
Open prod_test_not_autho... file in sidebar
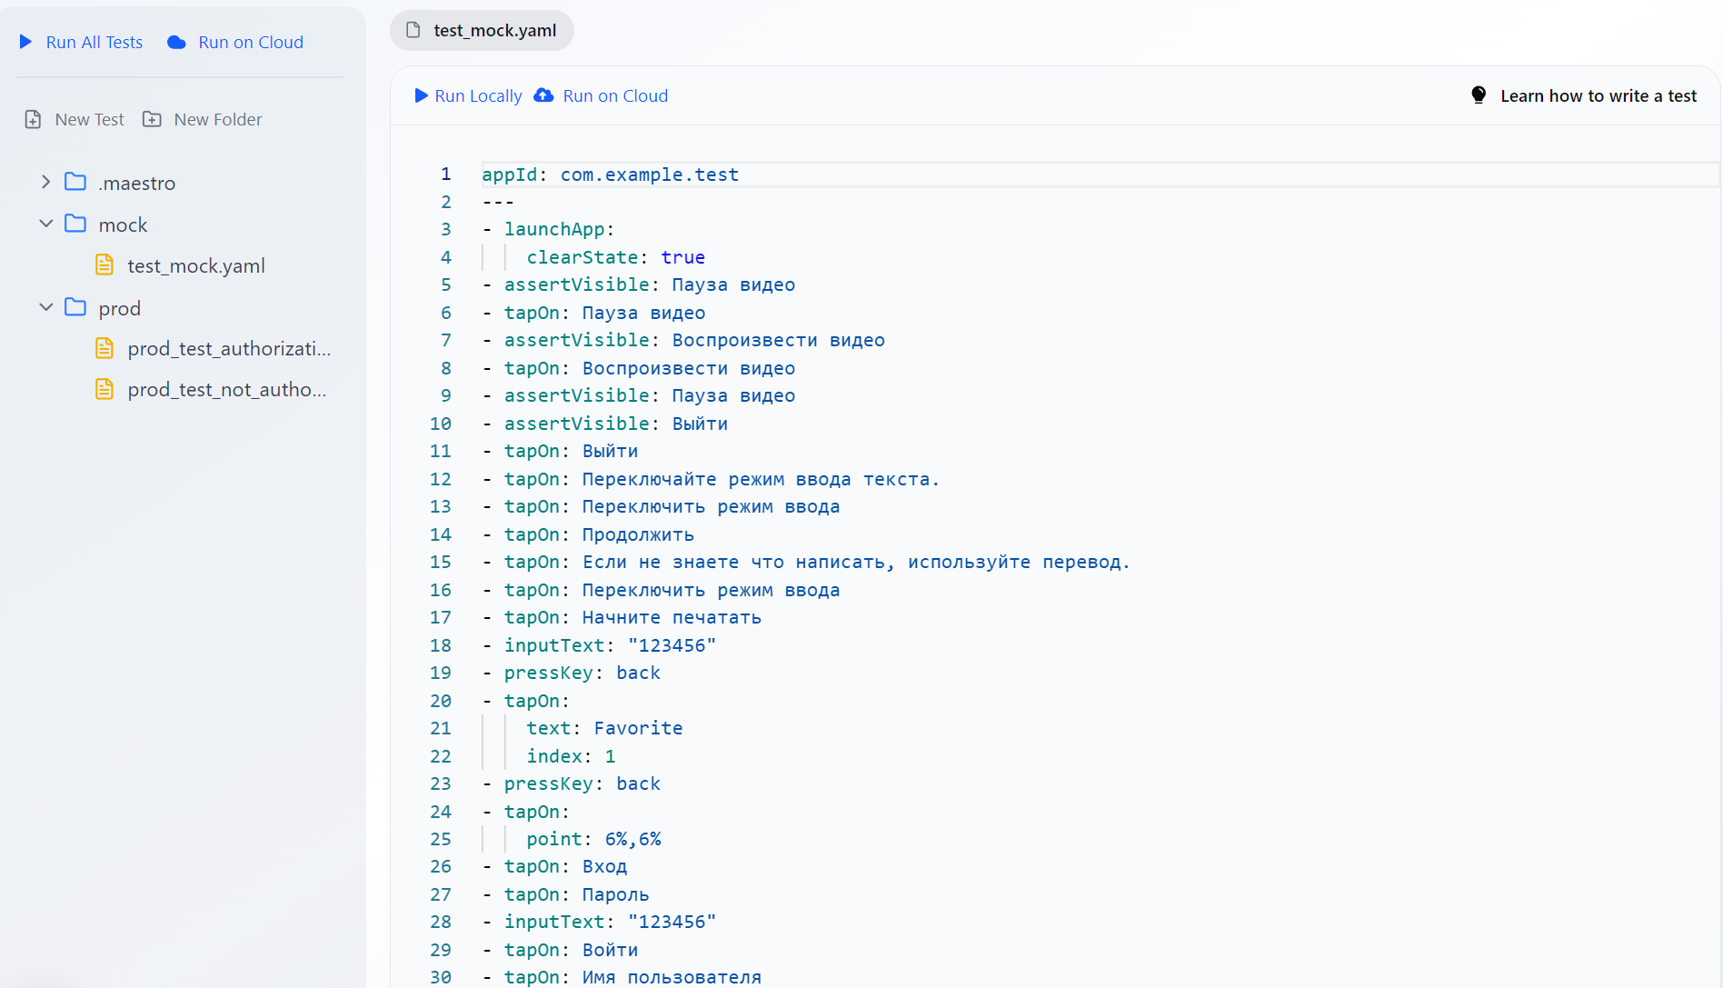click(226, 390)
